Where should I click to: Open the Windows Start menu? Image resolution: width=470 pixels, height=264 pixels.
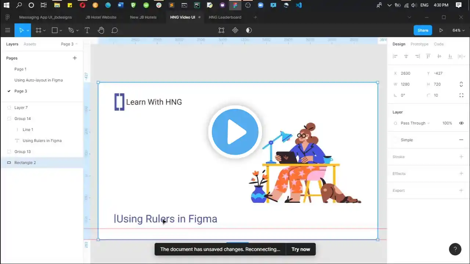tap(7, 5)
